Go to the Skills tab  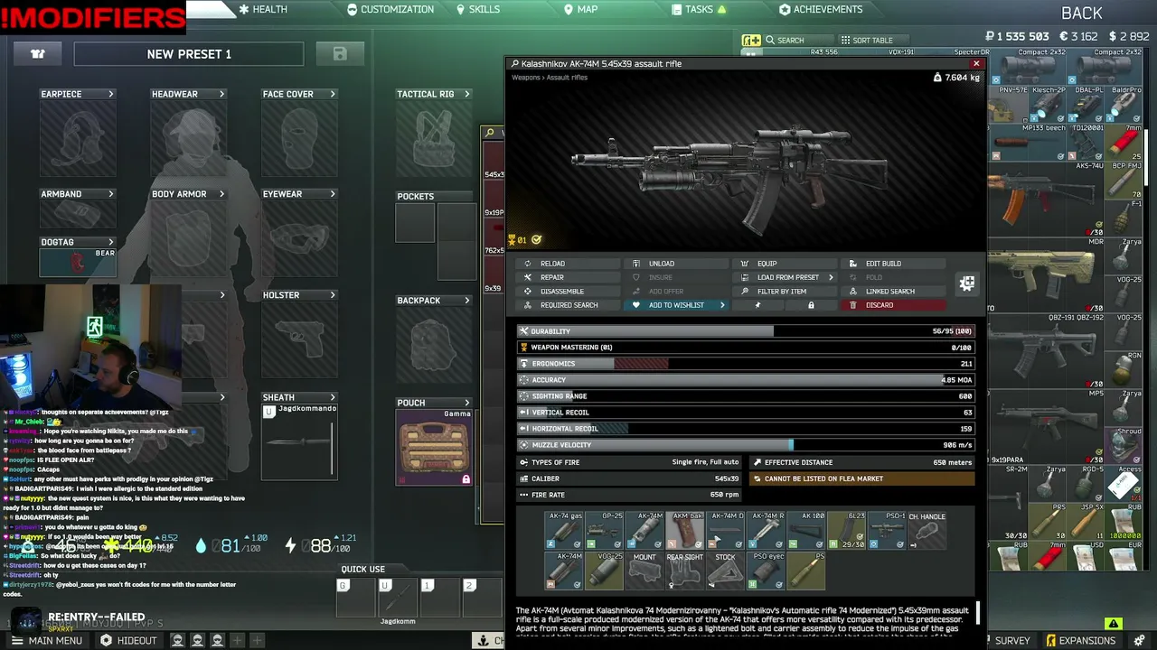[478, 9]
